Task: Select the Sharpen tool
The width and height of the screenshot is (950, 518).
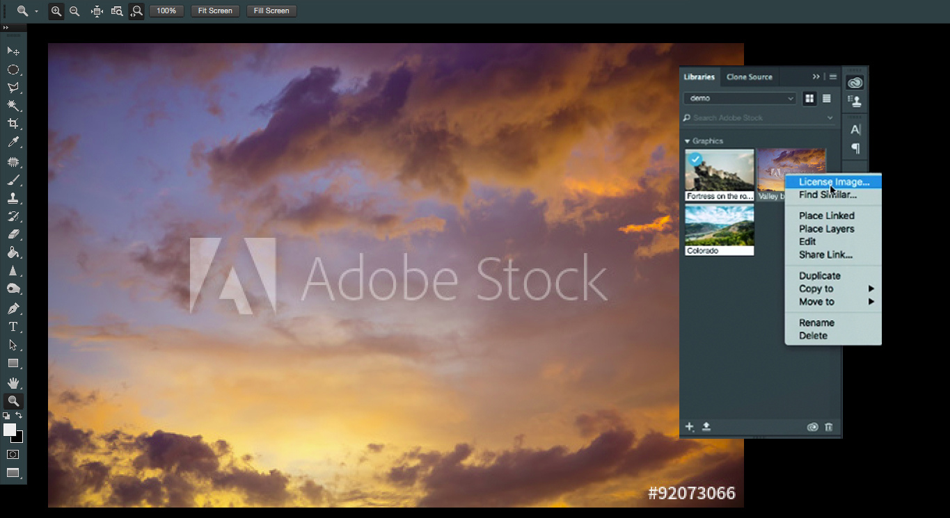Action: [x=13, y=271]
